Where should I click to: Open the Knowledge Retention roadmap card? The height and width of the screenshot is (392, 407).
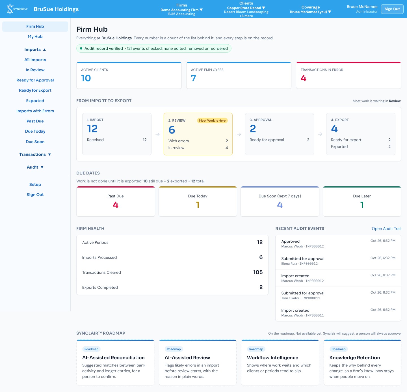pos(362,362)
